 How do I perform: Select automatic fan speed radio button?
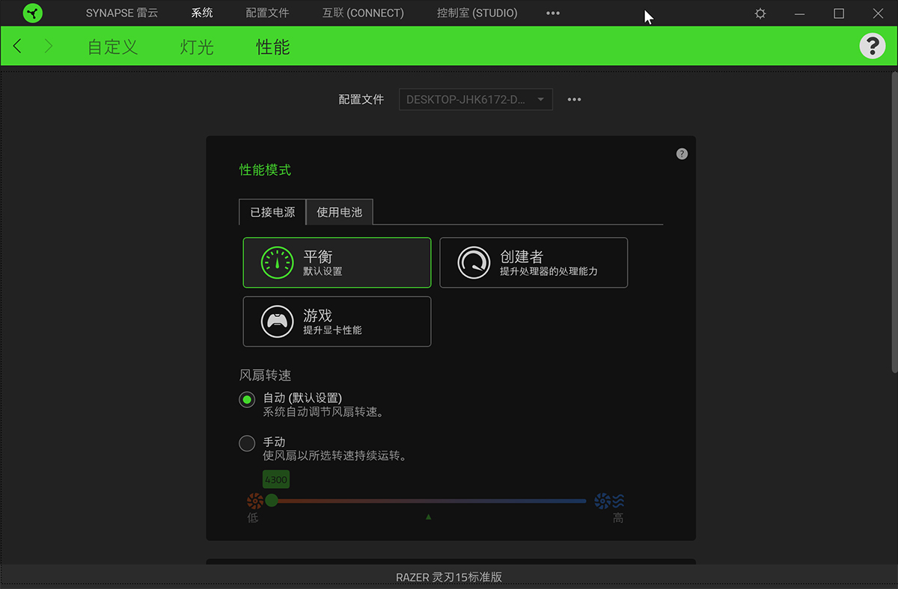point(247,400)
